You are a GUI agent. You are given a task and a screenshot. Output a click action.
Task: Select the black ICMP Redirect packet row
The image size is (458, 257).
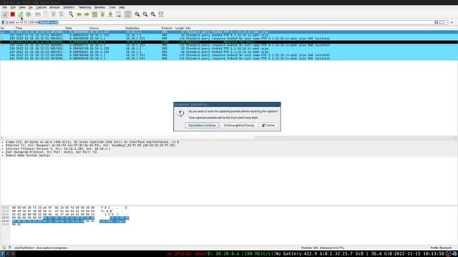[229, 42]
